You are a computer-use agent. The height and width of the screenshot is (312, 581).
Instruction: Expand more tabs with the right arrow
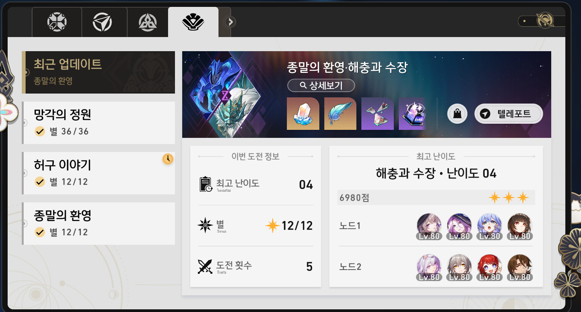tap(230, 22)
